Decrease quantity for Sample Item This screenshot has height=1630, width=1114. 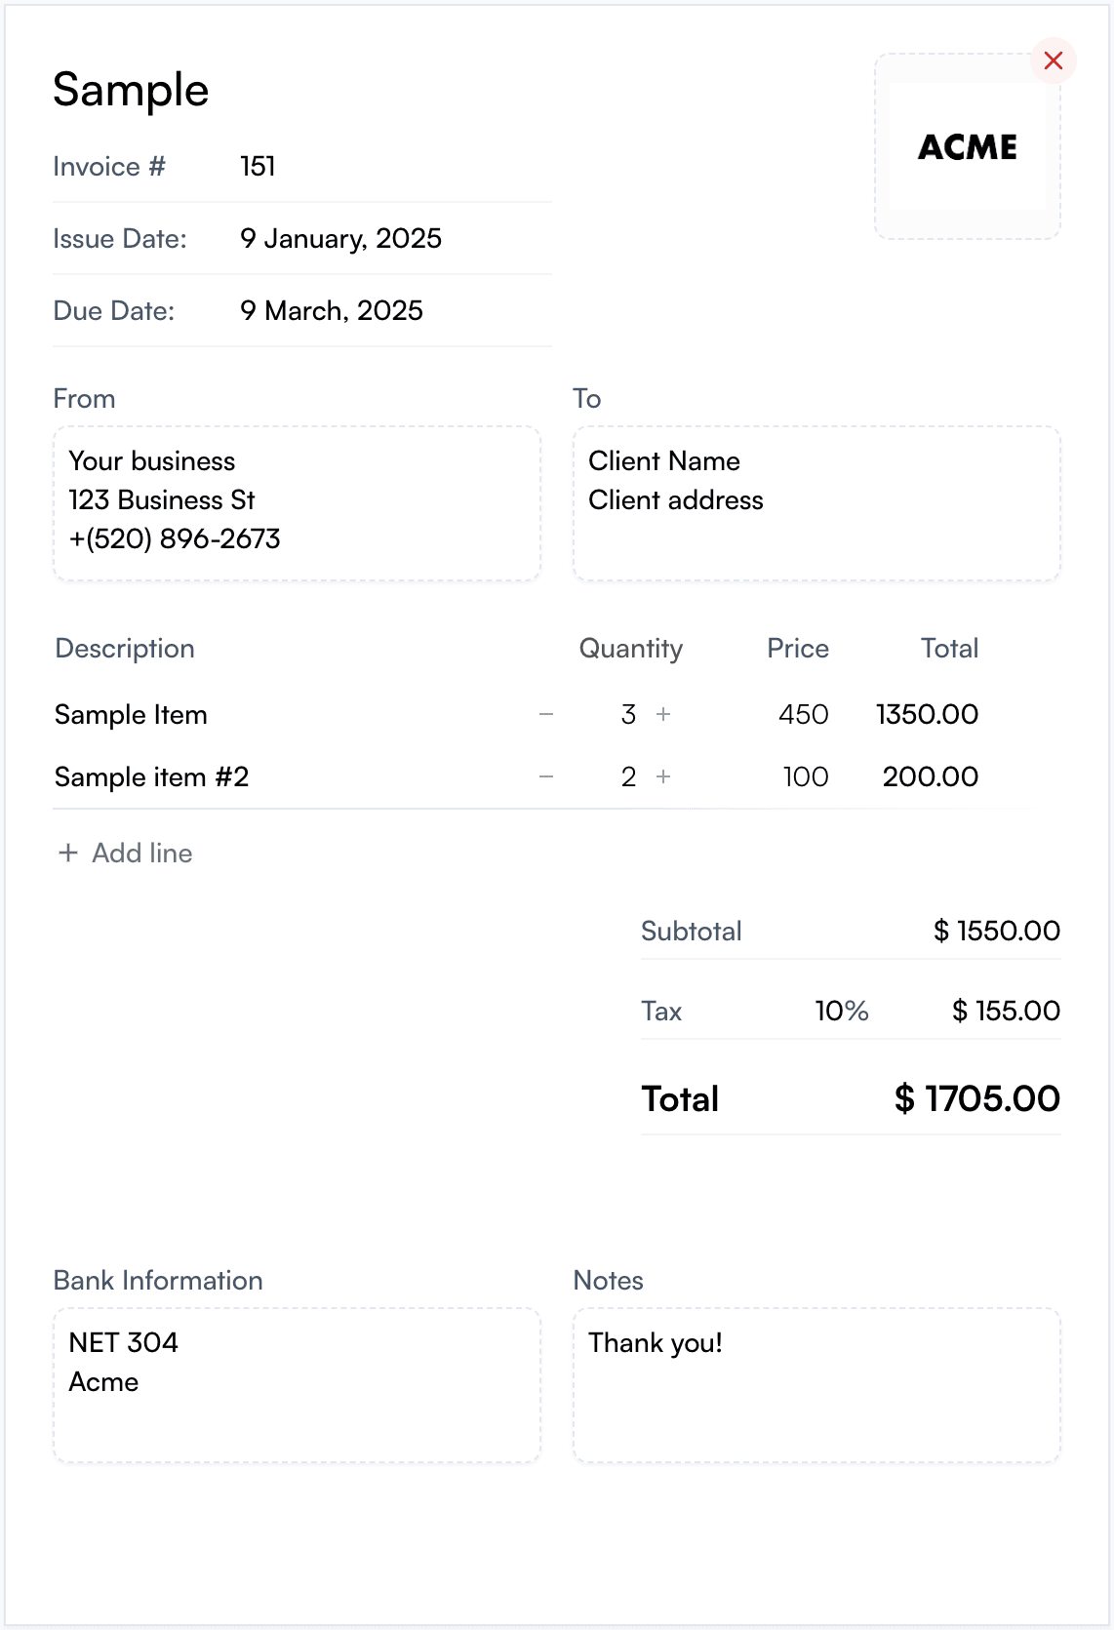pyautogui.click(x=546, y=714)
